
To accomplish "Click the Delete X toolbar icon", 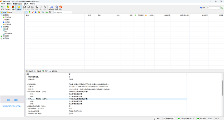I will pos(45,7).
